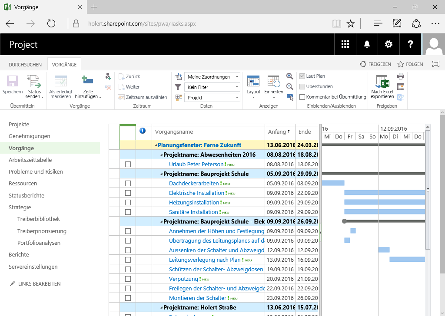Check the Sanitäre Installation row checkbox
Image resolution: width=445 pixels, height=316 pixels.
point(128,212)
